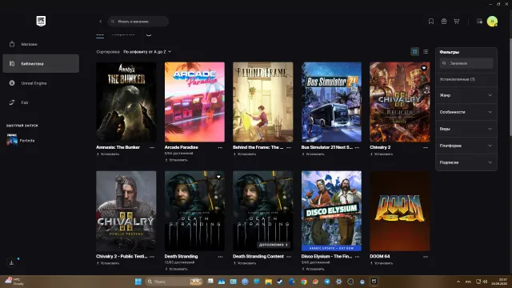The width and height of the screenshot is (512, 288).
Task: Click the Установить link under Chivalry 2 title
Action: click(x=382, y=154)
